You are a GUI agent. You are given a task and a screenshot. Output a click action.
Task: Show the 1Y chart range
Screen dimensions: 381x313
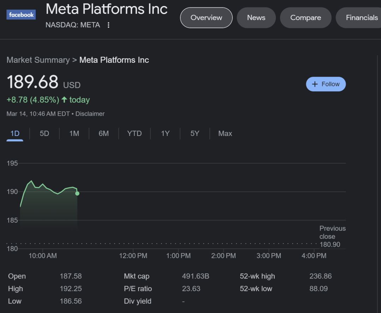pyautogui.click(x=165, y=133)
